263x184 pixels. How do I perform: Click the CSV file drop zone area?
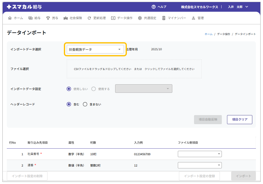[x=134, y=69]
